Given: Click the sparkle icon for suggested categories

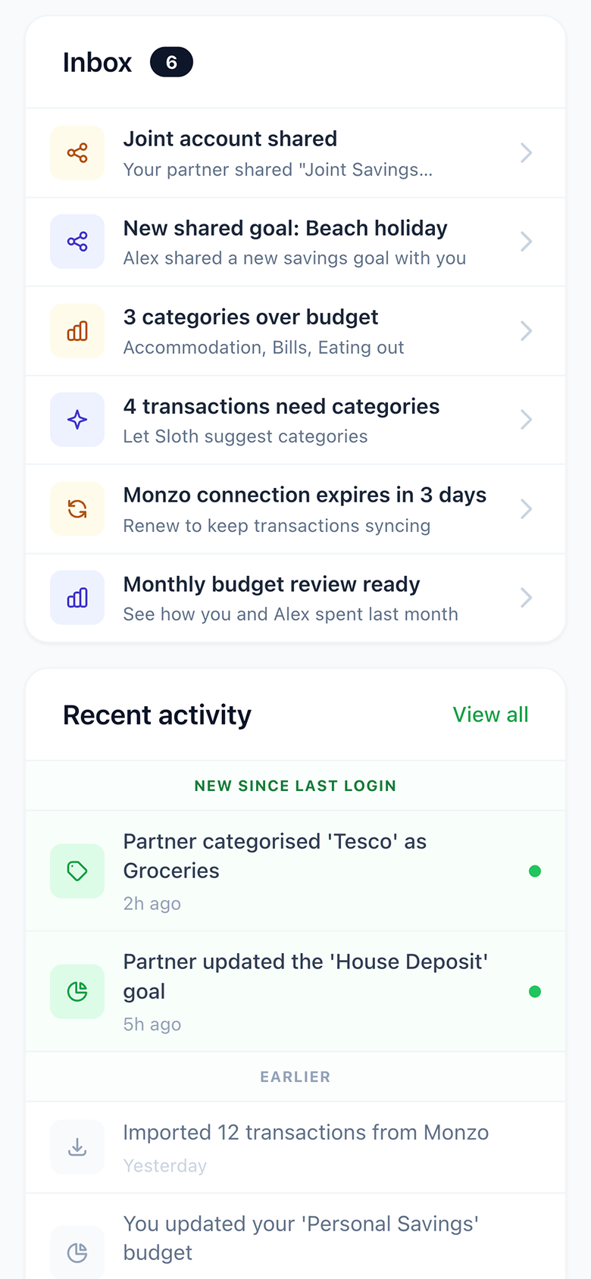Looking at the screenshot, I should (x=77, y=420).
